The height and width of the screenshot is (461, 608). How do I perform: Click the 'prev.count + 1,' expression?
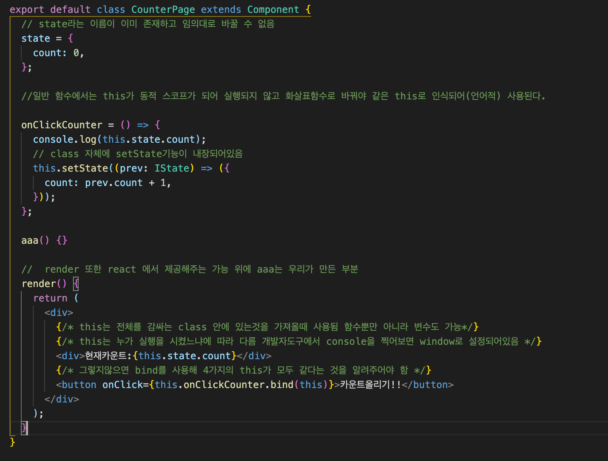click(x=128, y=183)
